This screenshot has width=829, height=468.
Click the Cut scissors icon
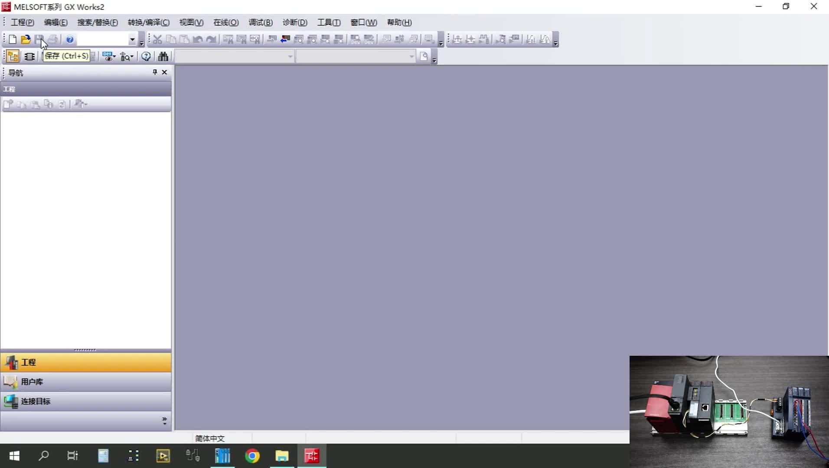[x=157, y=39]
